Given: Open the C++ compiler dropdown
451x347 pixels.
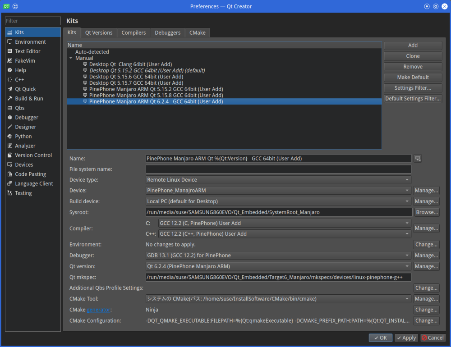Looking at the screenshot, I should 285,234.
